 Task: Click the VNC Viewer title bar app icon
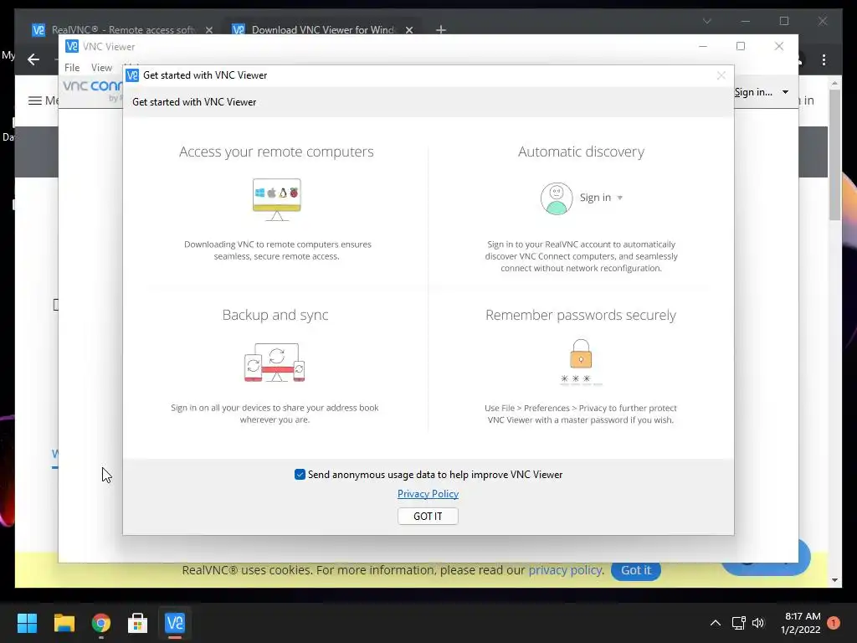pos(72,47)
